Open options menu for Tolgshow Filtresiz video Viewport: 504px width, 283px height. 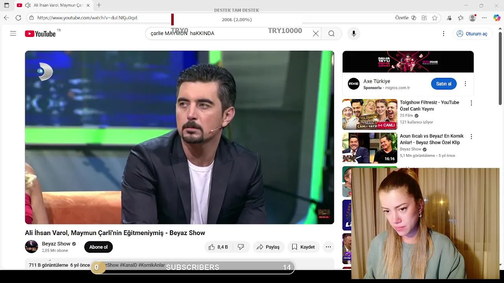pos(471,103)
